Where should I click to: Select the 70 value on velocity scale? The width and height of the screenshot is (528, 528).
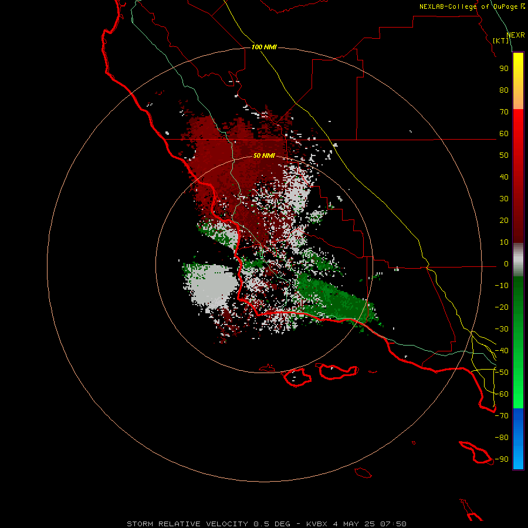pos(504,112)
